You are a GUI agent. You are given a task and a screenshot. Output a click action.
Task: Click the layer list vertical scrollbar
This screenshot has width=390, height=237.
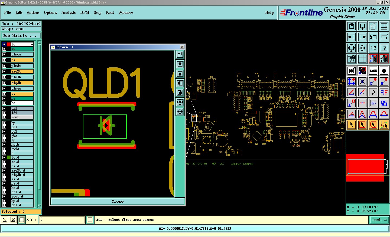[39, 124]
